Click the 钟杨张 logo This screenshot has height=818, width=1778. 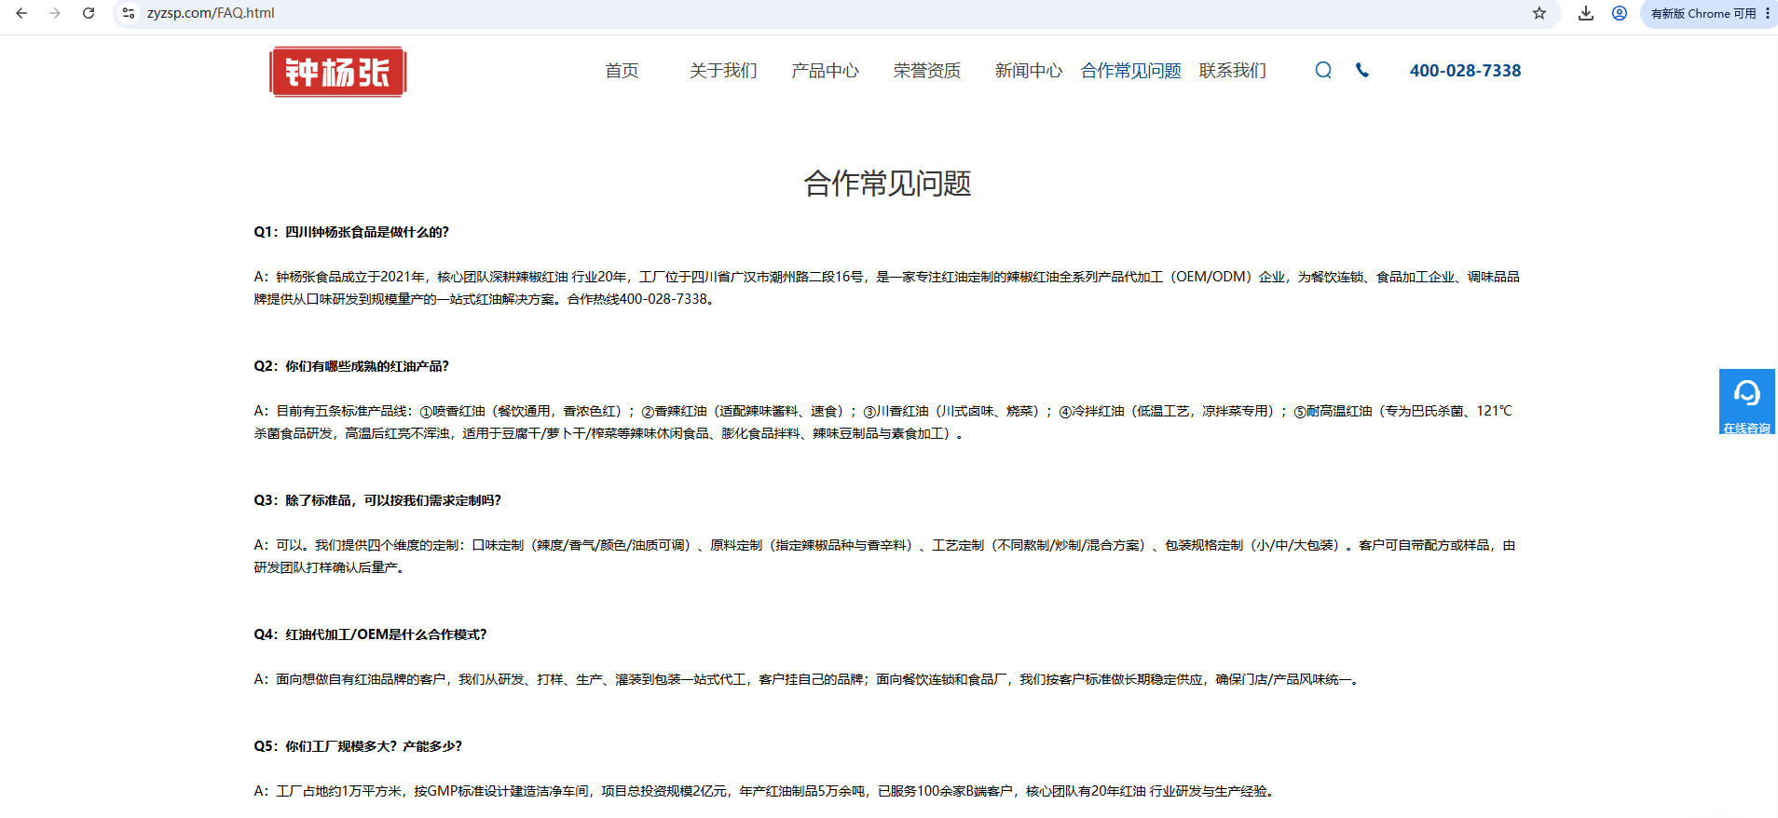338,72
